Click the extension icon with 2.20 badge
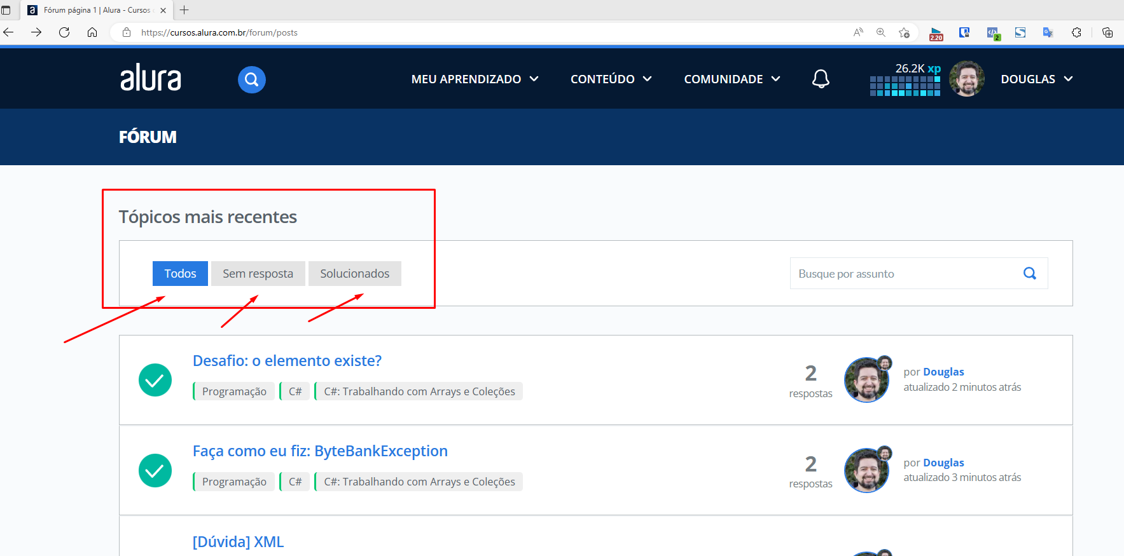Image resolution: width=1124 pixels, height=556 pixels. [936, 34]
